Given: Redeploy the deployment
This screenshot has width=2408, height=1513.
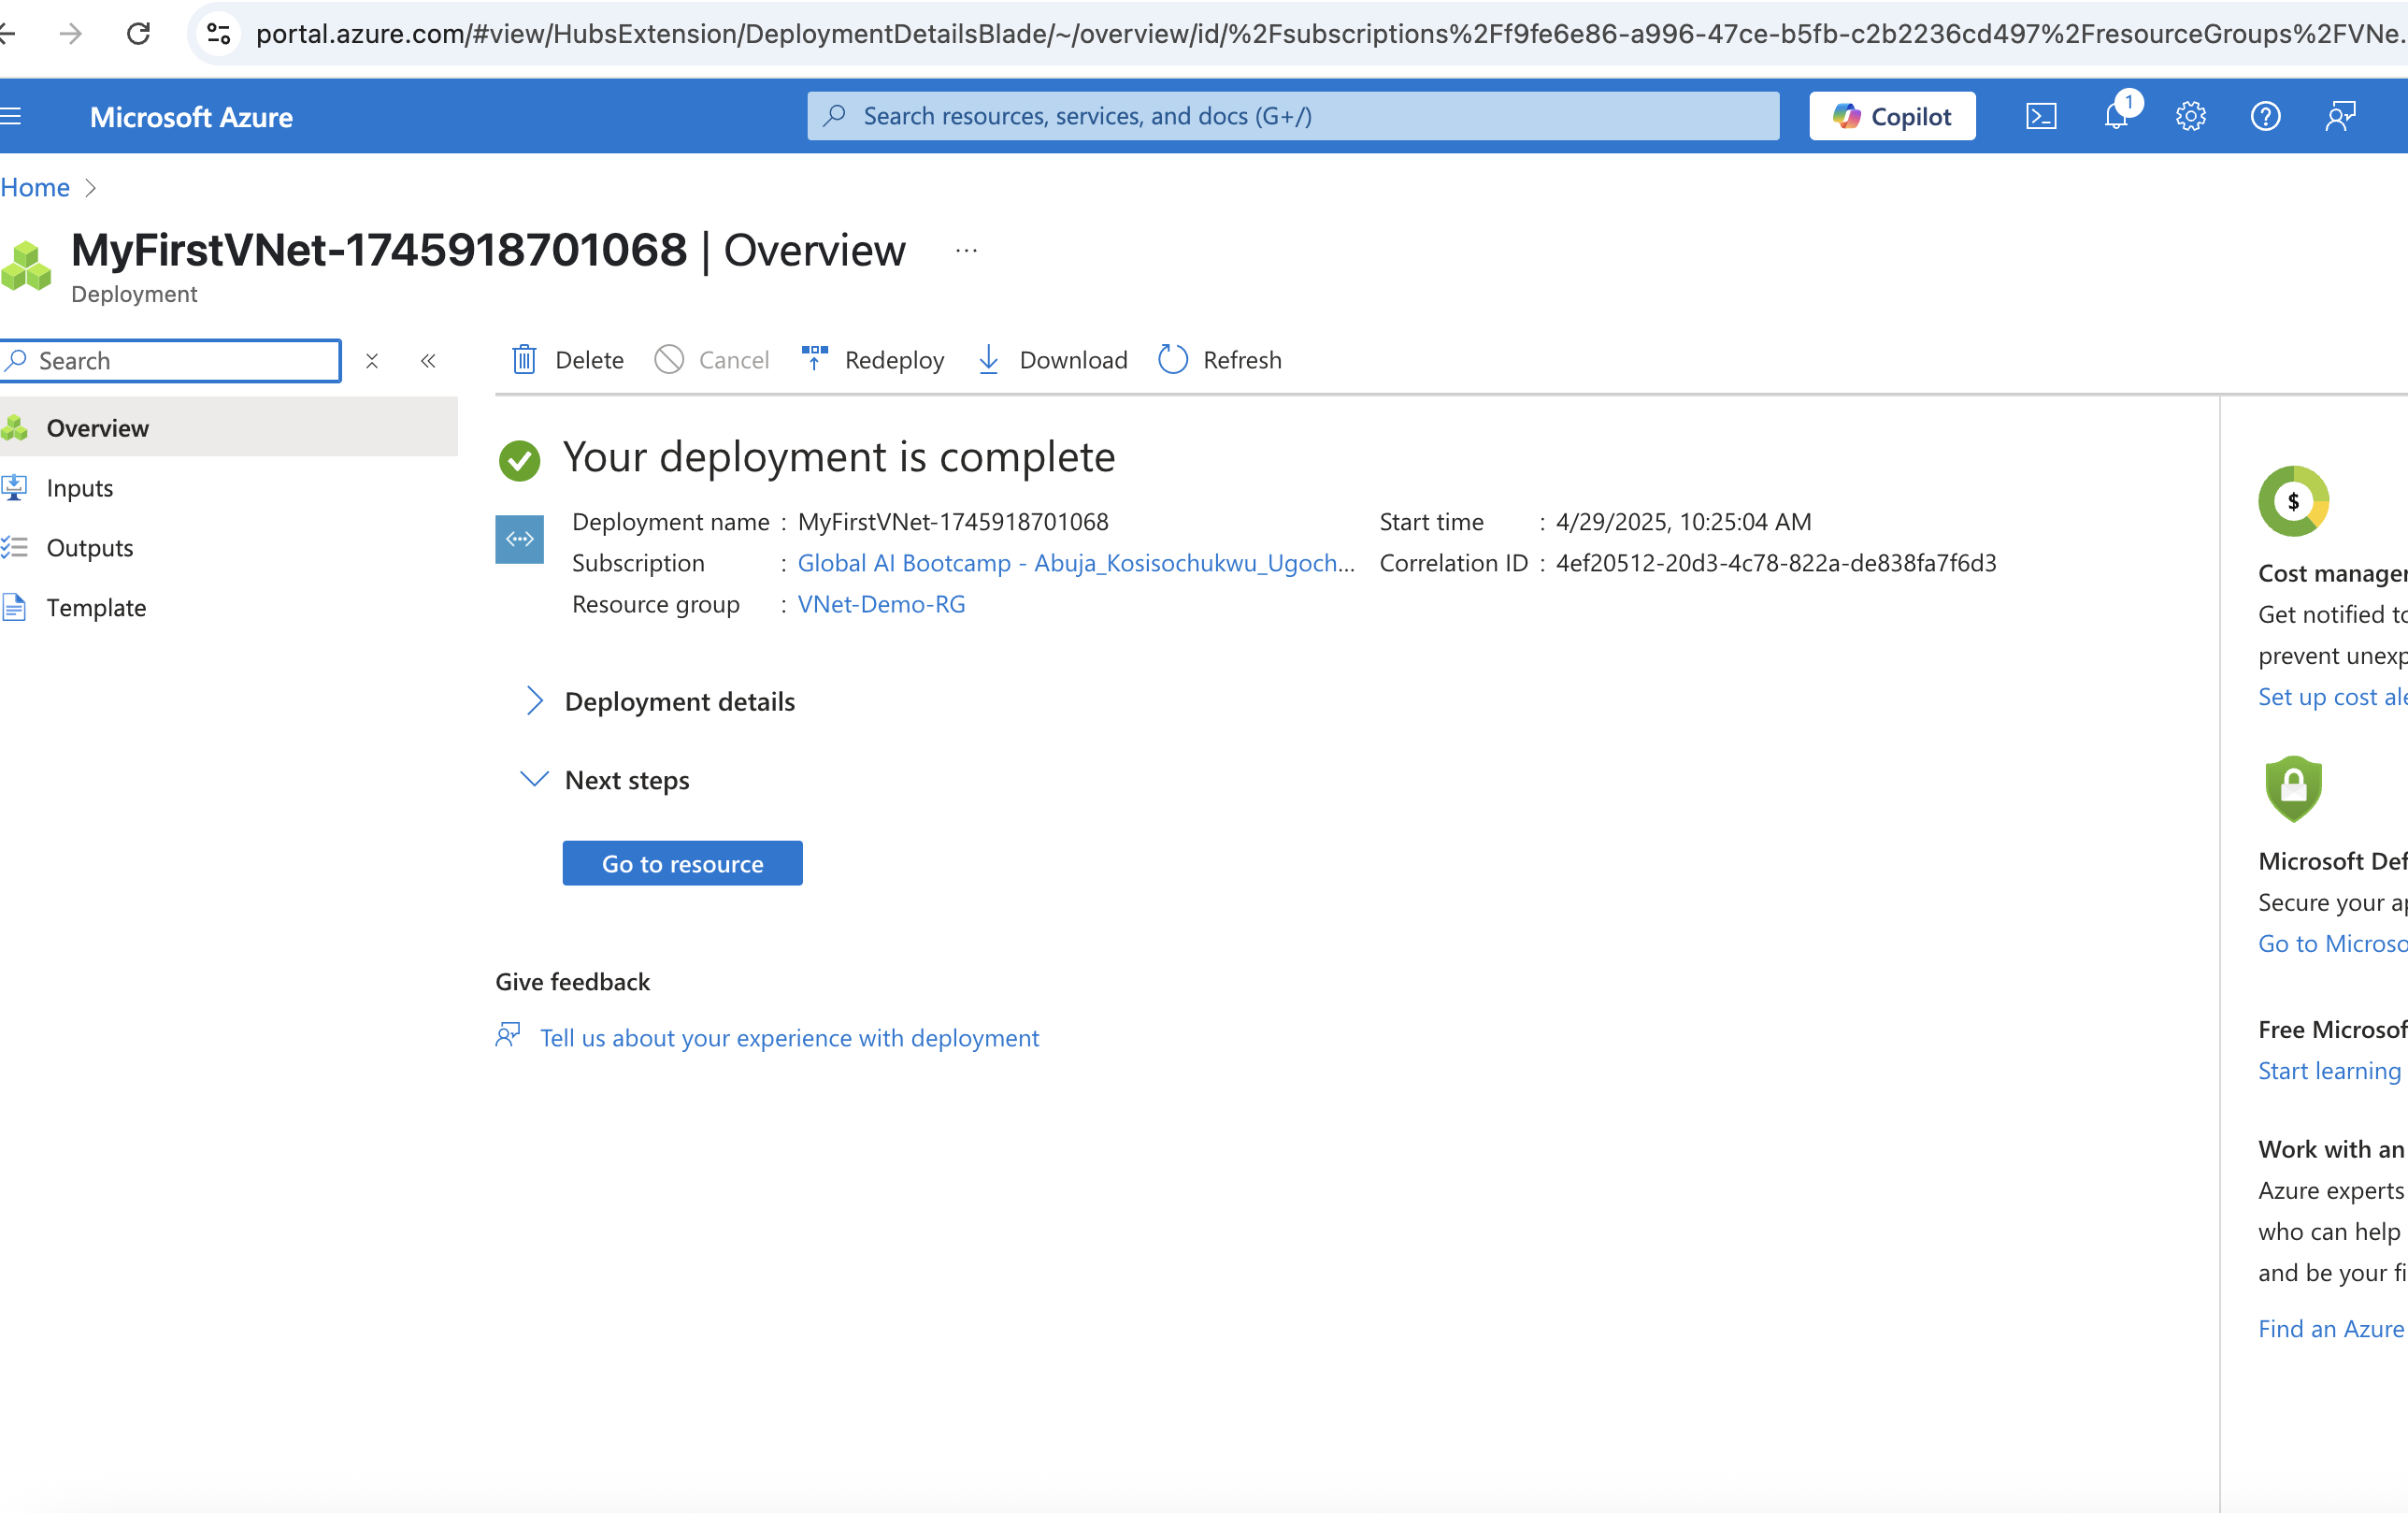Looking at the screenshot, I should [x=872, y=359].
